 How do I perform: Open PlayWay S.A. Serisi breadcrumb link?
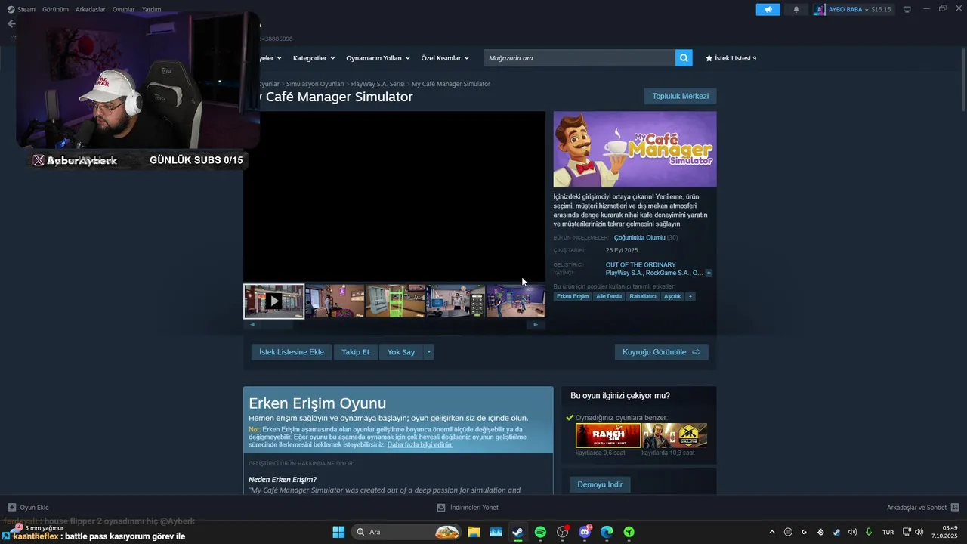click(x=378, y=84)
